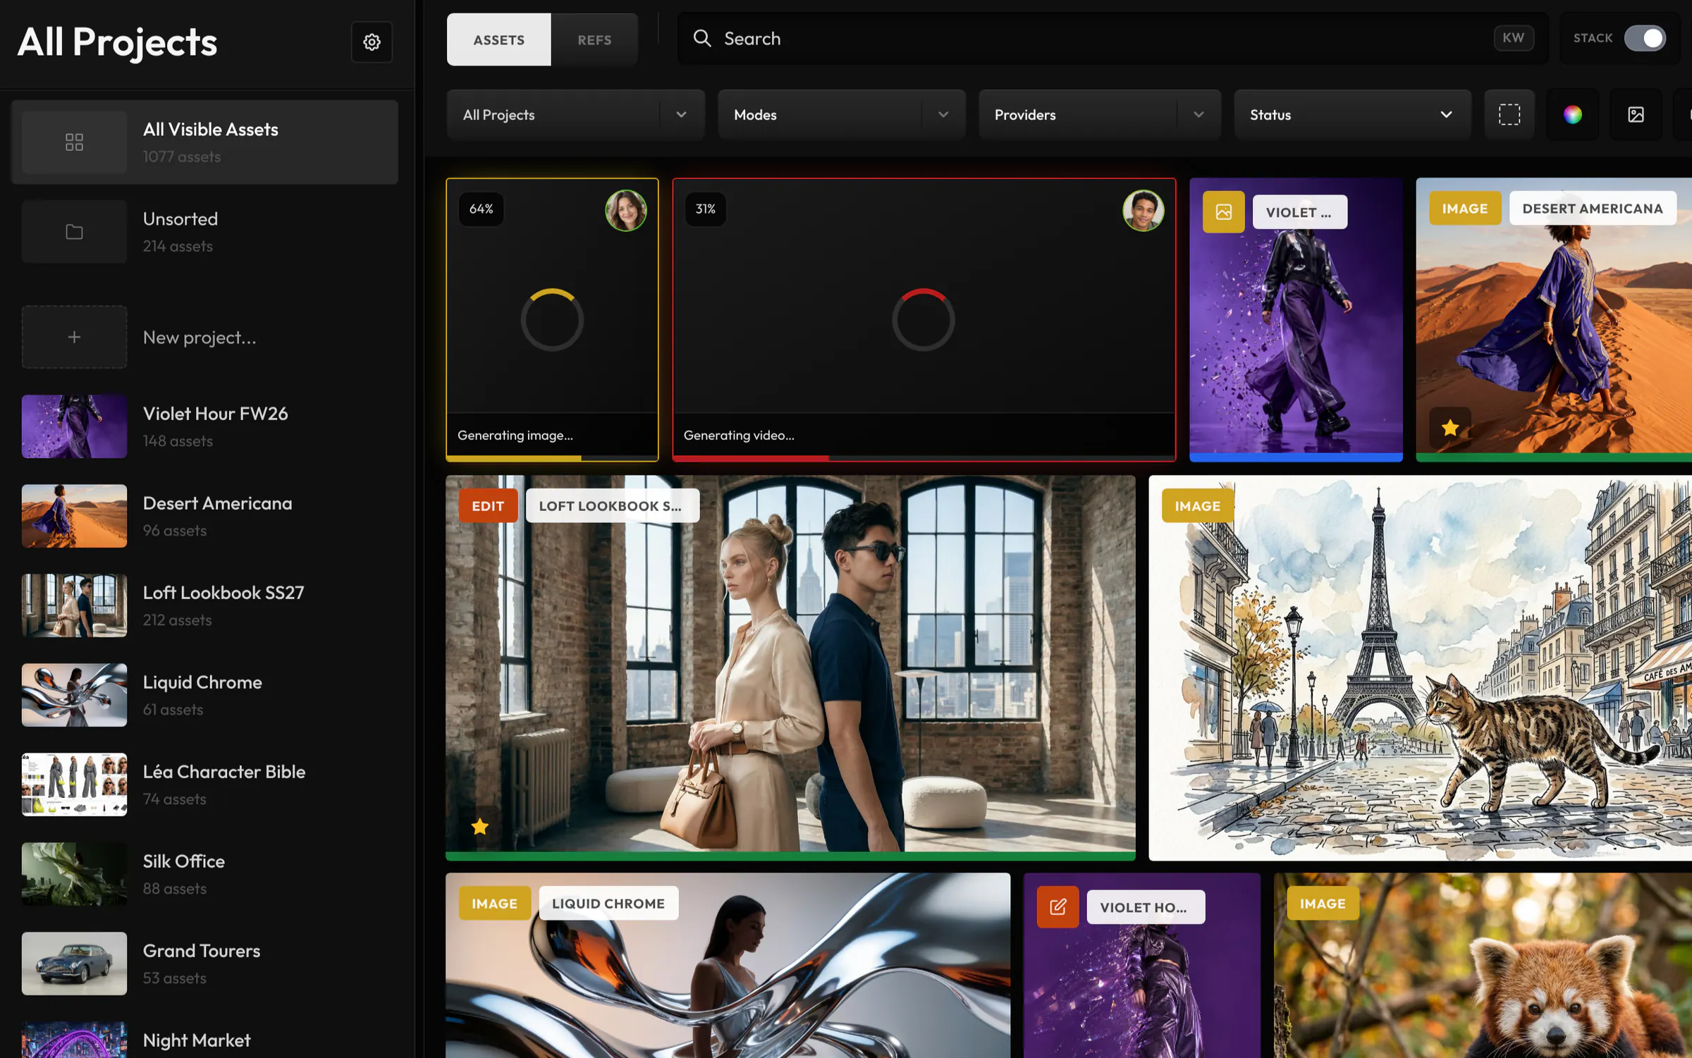Click the DESERT AMERICANA project tag

1592,209
